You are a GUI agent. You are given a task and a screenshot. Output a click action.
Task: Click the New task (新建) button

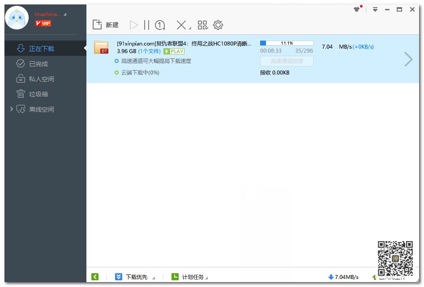(106, 25)
